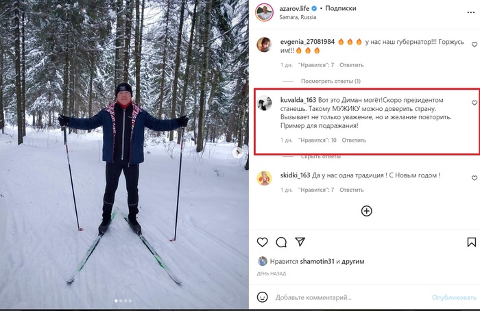Reply to the kuvalda_163 comment via "Ответить"
This screenshot has width=480, height=311.
click(354, 140)
